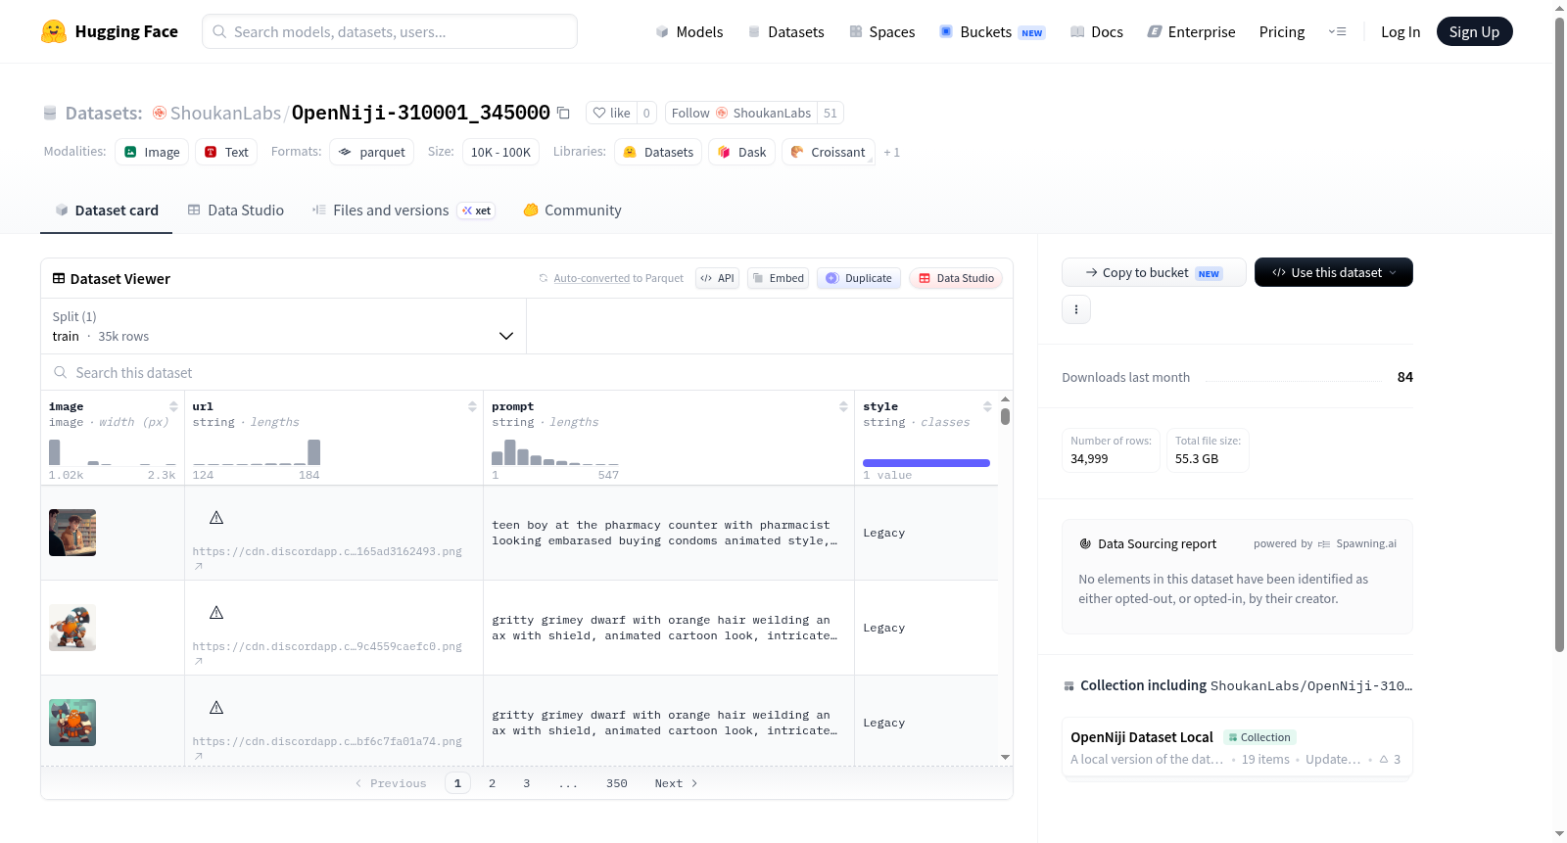Screen dimensions: 1567x843
Task: Sort the image column
Action: [x=173, y=406]
